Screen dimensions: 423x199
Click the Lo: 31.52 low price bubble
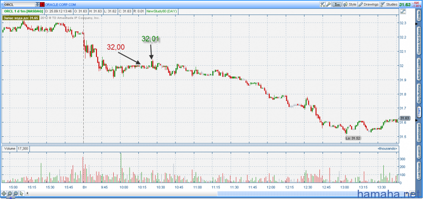click(353, 138)
